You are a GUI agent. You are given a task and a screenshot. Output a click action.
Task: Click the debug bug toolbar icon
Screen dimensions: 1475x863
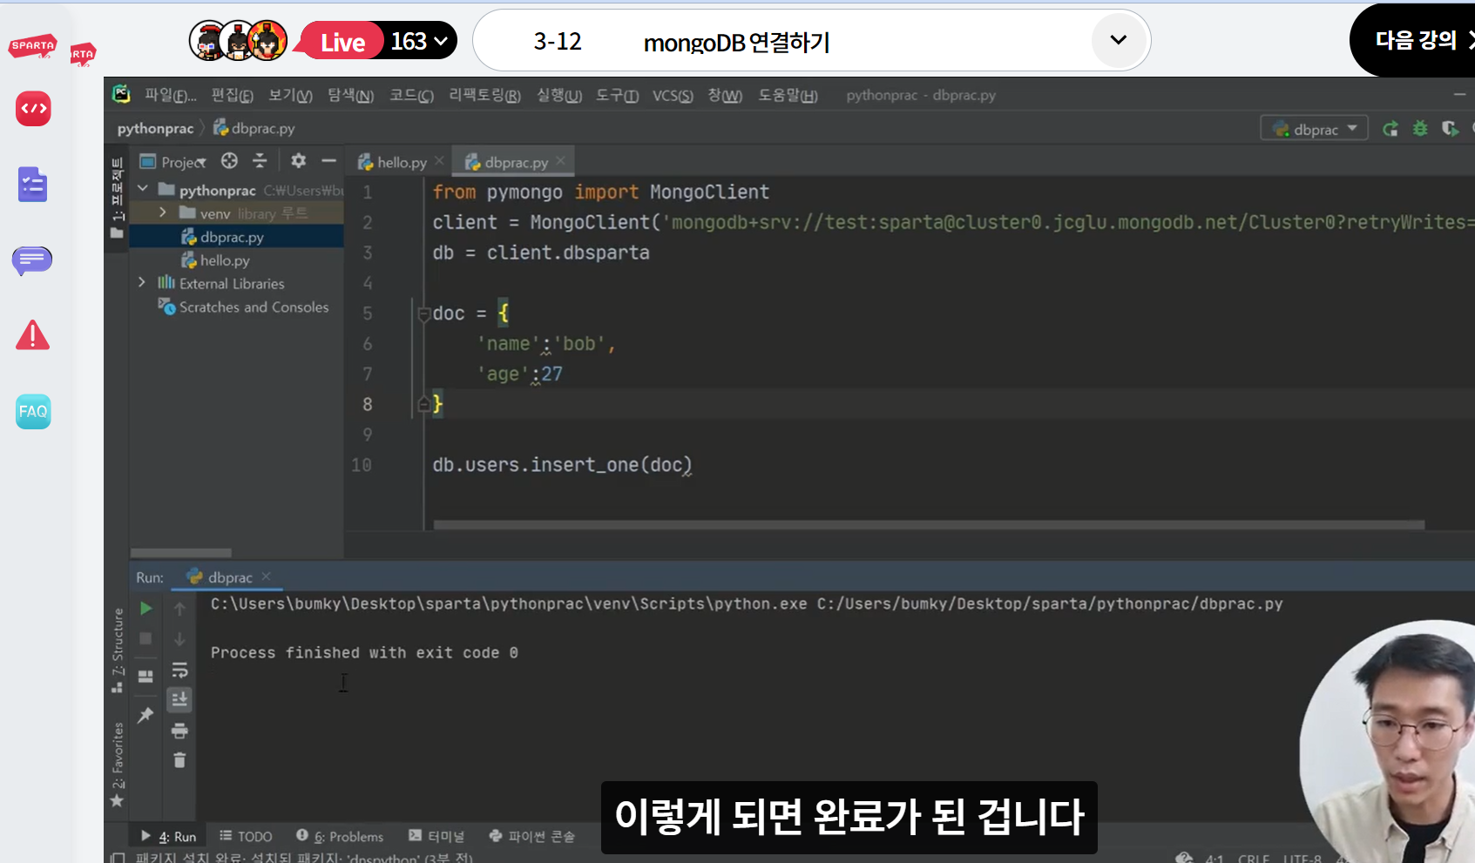[1420, 129]
